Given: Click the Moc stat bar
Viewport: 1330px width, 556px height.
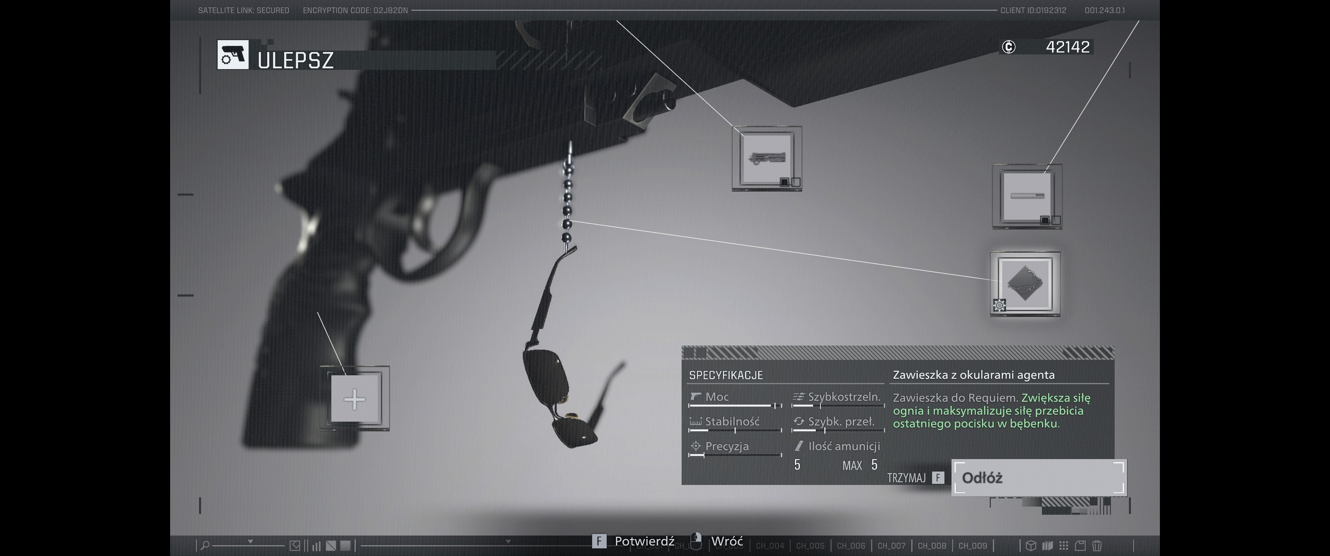Looking at the screenshot, I should (x=735, y=406).
